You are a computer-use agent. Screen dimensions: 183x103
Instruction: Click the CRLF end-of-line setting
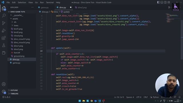pos(146,97)
